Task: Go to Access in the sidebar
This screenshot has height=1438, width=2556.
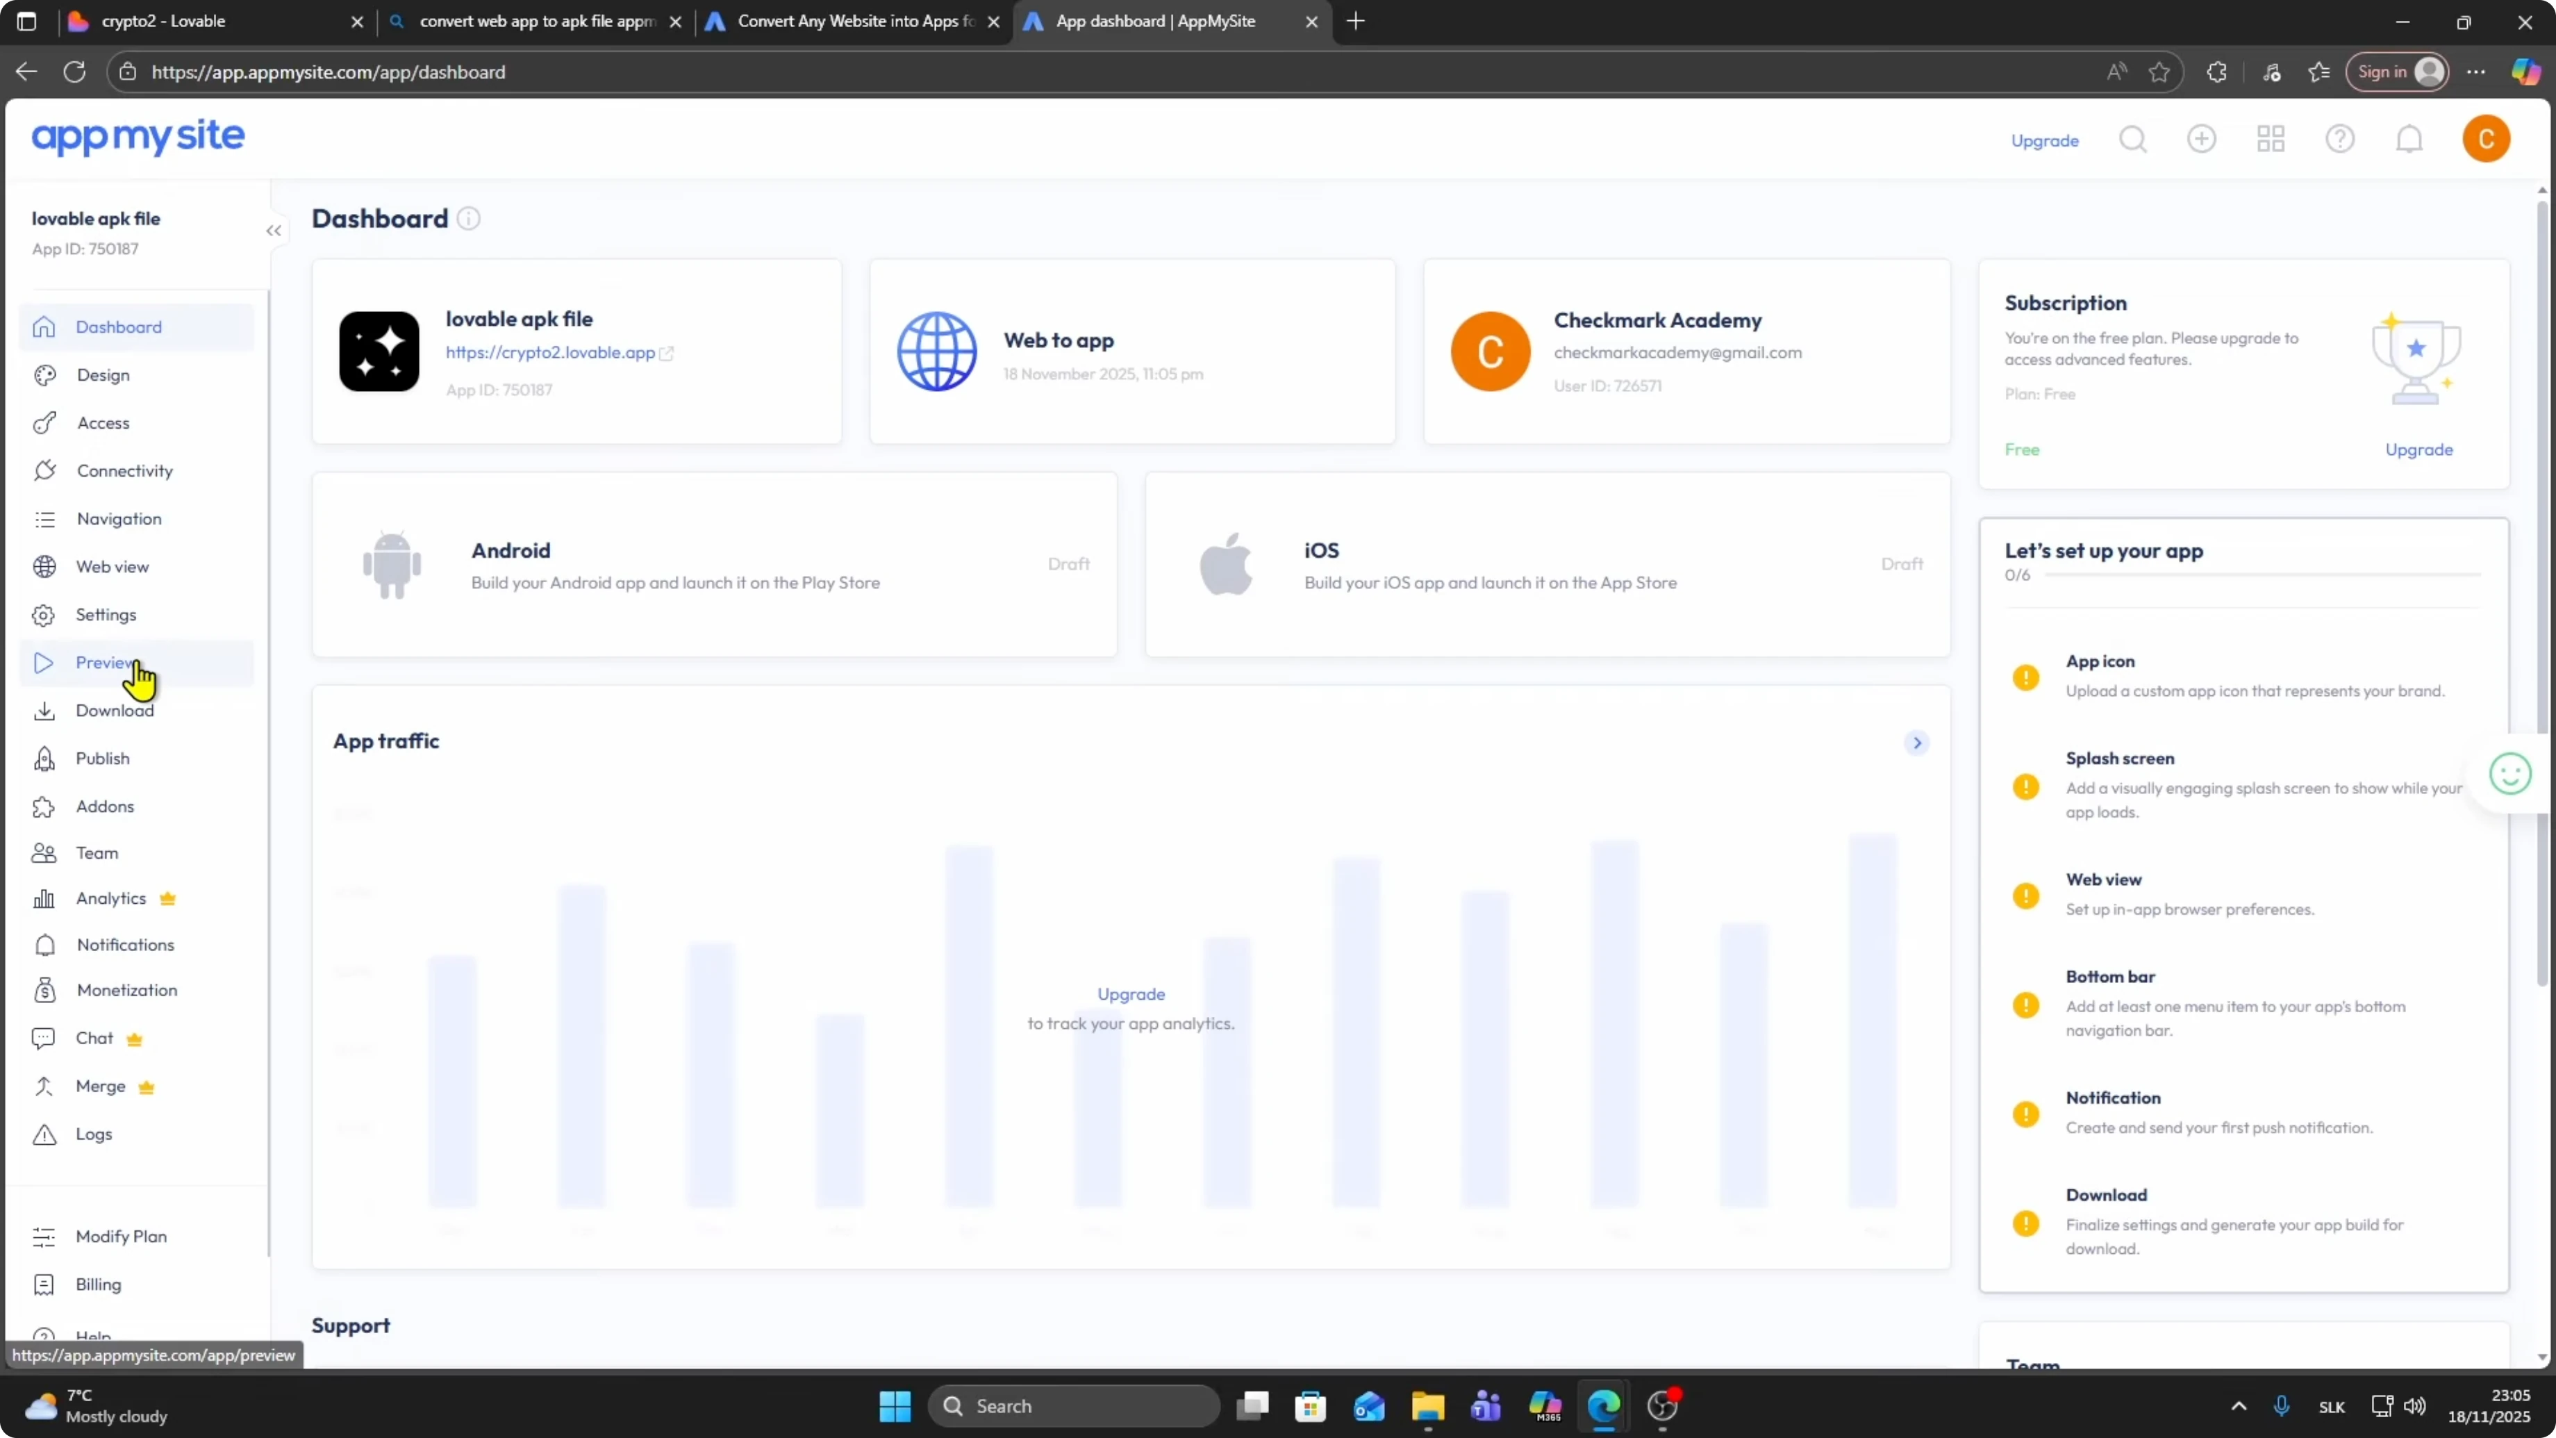Action: tap(137, 423)
